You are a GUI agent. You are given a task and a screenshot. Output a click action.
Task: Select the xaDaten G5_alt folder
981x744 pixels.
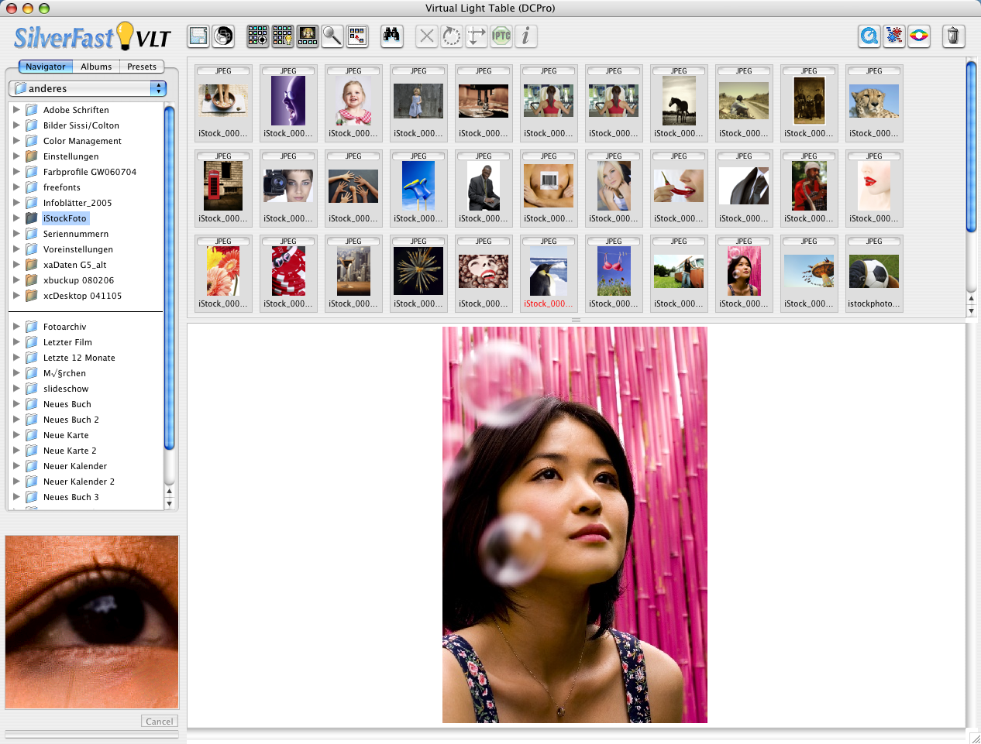75,265
